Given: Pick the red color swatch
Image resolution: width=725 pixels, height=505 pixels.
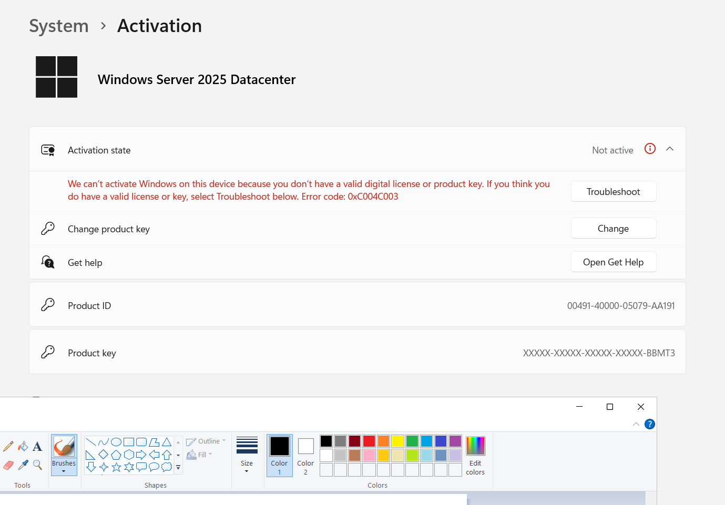Looking at the screenshot, I should point(369,441).
